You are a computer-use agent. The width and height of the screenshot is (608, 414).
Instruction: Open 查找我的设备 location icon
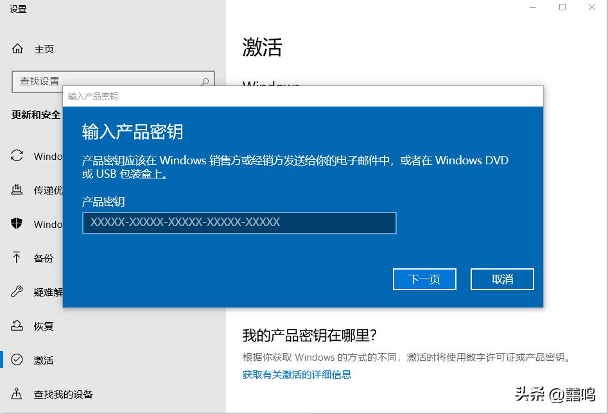[x=17, y=394]
